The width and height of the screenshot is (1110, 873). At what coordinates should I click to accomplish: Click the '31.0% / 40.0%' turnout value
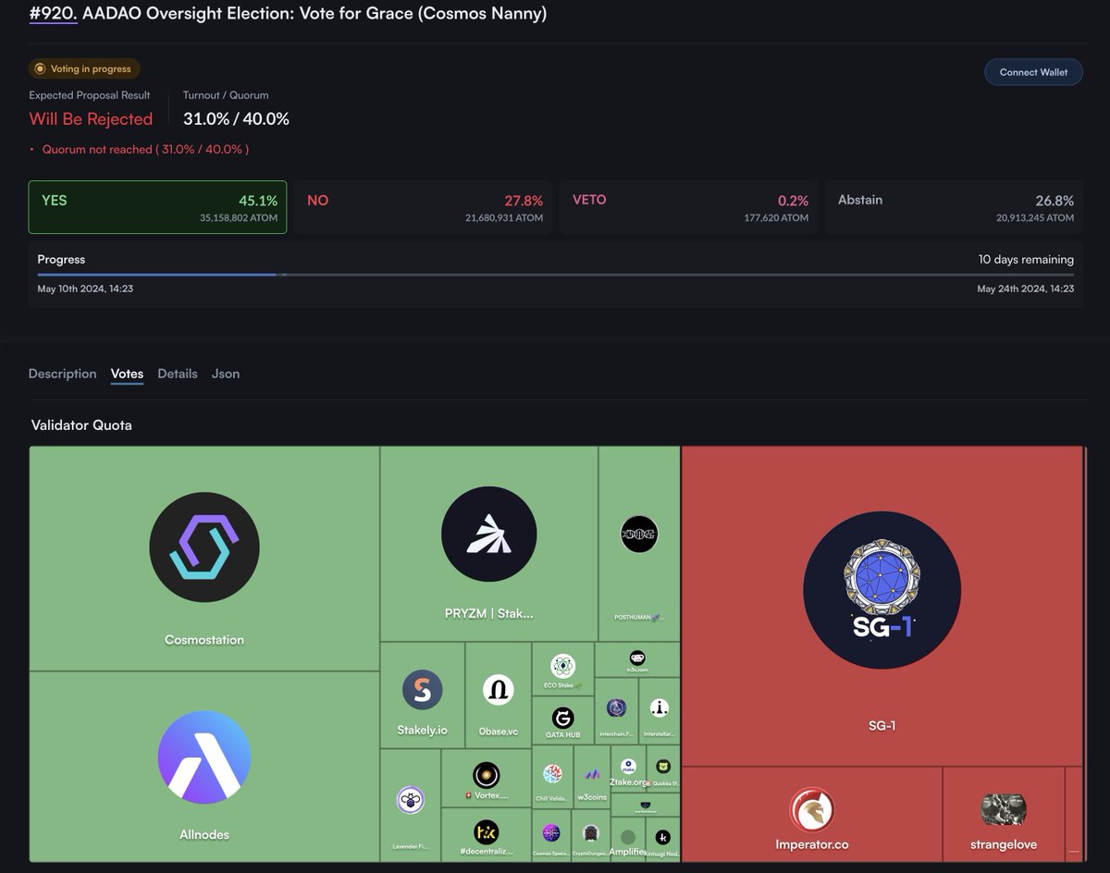click(236, 118)
